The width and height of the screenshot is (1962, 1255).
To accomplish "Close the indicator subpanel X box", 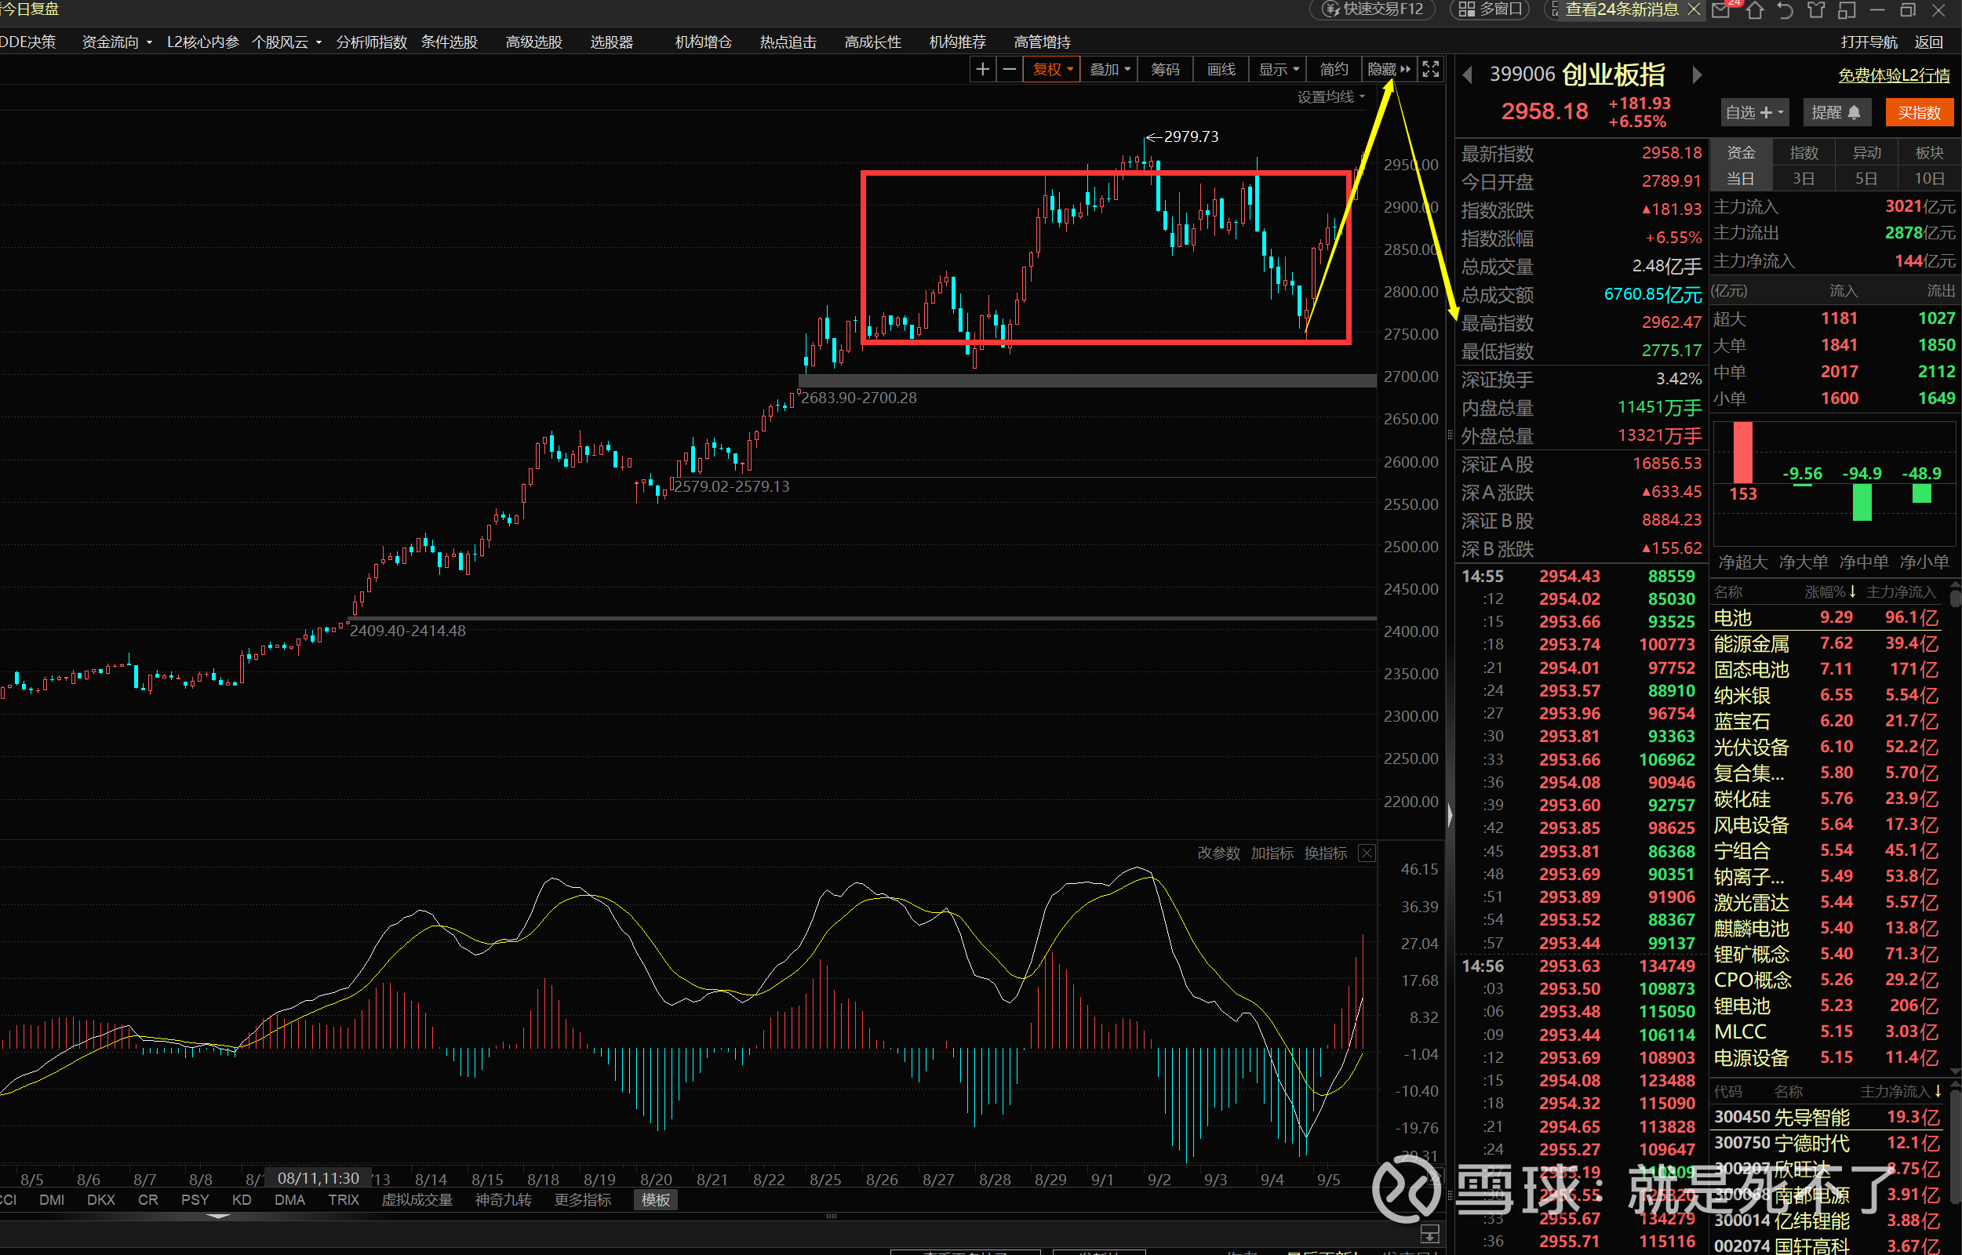I will point(1367,853).
